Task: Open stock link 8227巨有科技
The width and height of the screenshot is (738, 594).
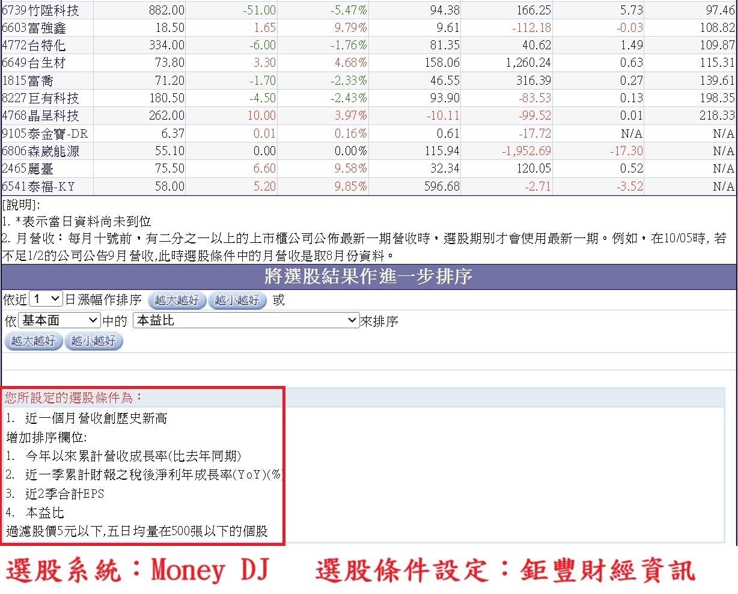Action: [40, 98]
